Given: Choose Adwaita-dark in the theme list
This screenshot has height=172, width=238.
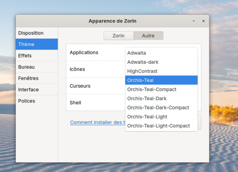Looking at the screenshot, I should [161, 62].
